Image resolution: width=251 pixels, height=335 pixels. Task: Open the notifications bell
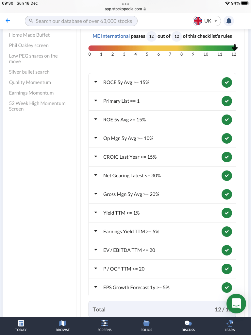point(229,21)
